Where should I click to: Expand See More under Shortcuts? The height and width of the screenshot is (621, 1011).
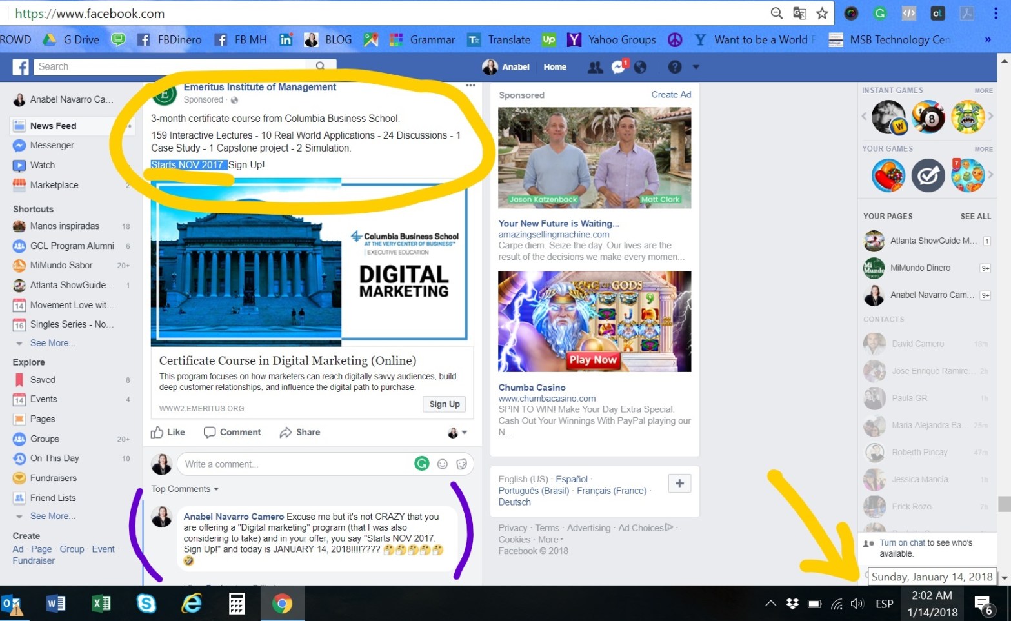(x=52, y=343)
